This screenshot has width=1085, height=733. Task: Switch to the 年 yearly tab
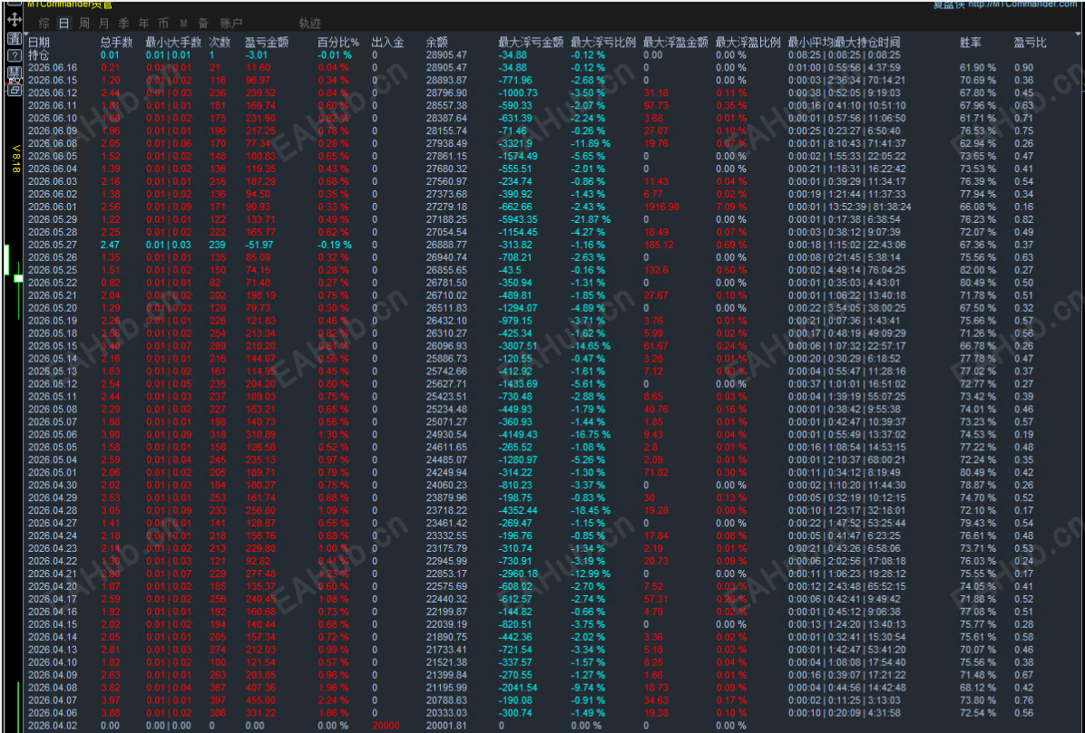pos(143,24)
